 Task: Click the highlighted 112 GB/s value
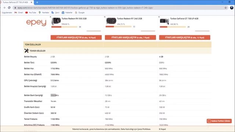click(55, 95)
